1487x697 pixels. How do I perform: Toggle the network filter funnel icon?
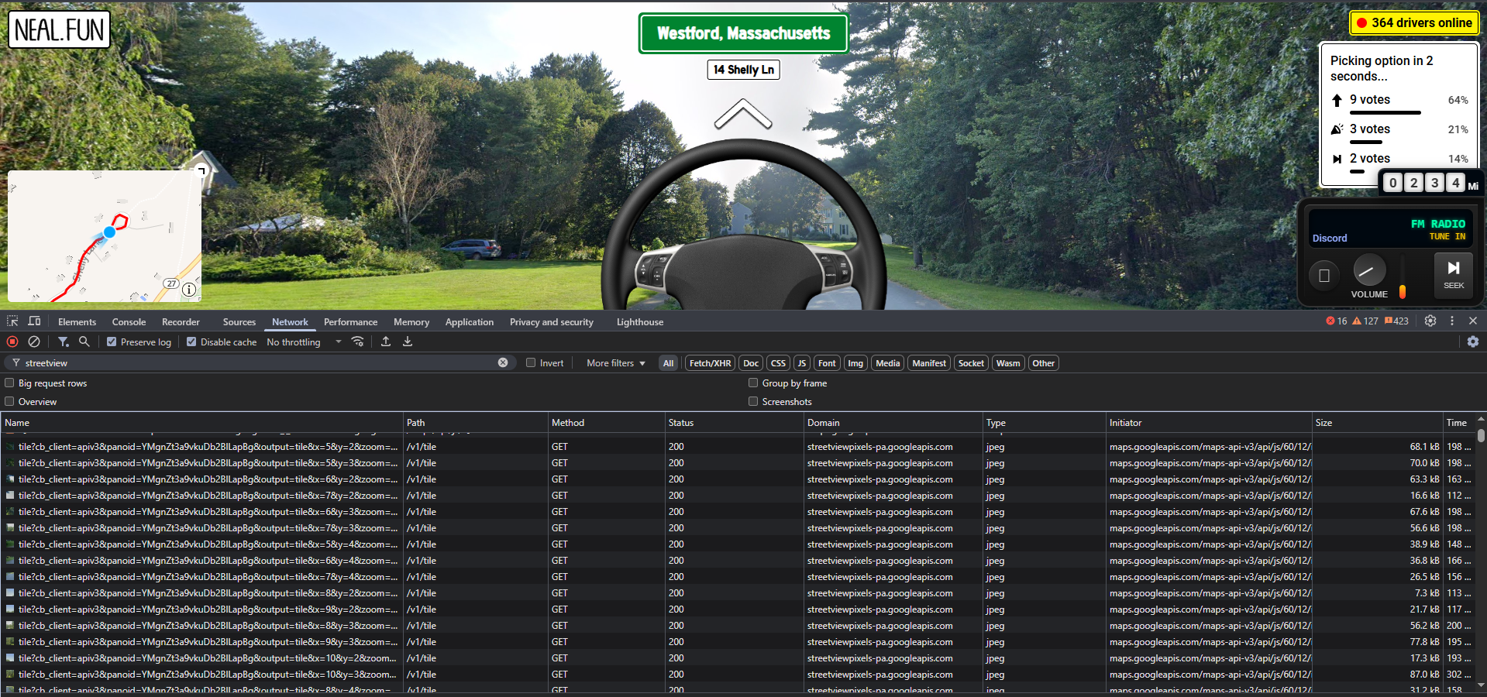click(x=63, y=342)
